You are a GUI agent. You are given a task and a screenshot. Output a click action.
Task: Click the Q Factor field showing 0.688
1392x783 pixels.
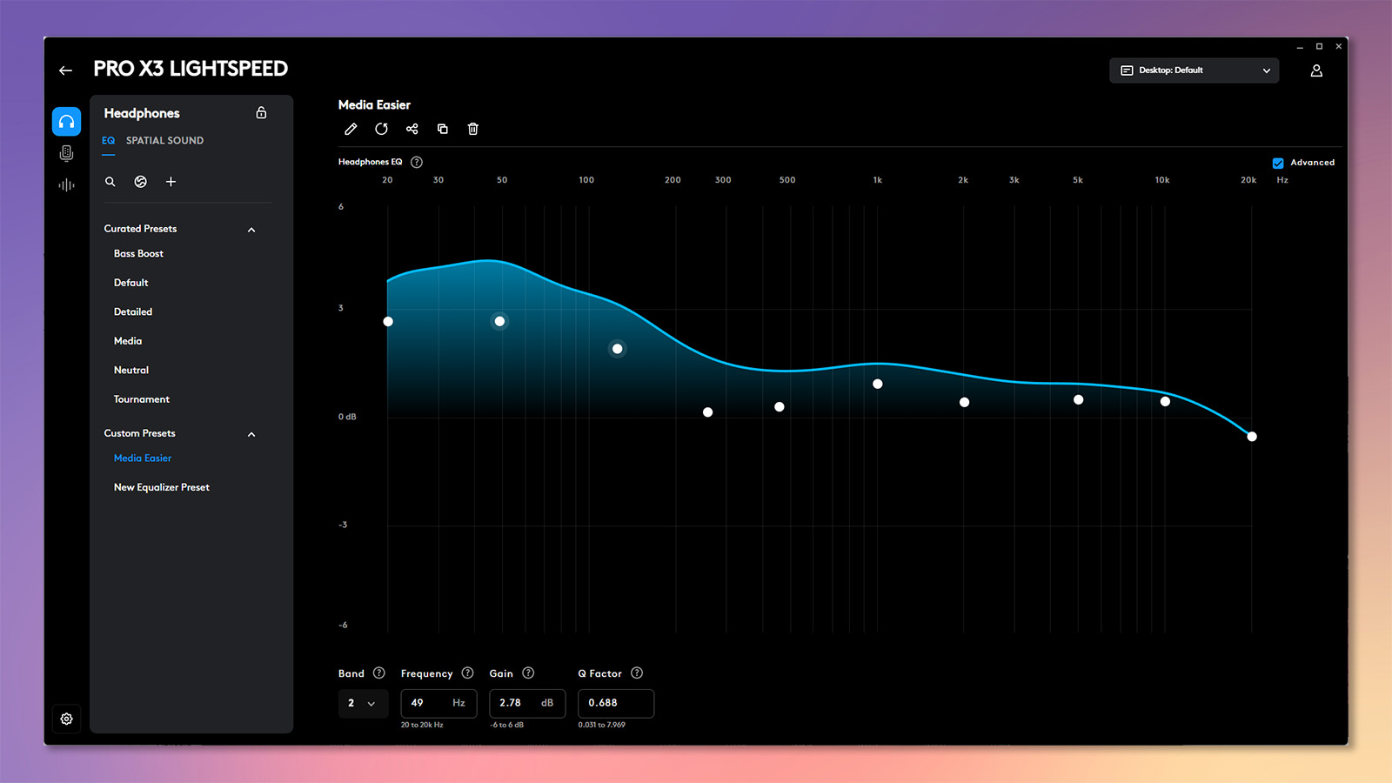pyautogui.click(x=616, y=703)
